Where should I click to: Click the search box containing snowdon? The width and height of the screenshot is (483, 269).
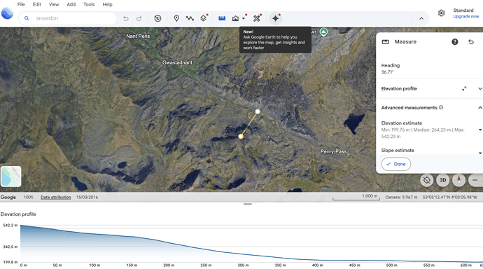[x=67, y=18]
